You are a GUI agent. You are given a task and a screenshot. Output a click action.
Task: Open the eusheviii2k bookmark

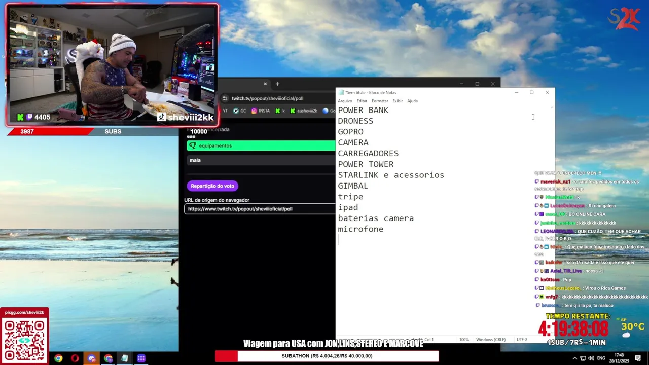303,111
